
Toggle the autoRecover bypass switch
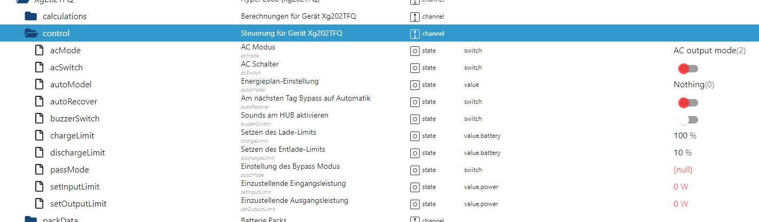(x=688, y=102)
